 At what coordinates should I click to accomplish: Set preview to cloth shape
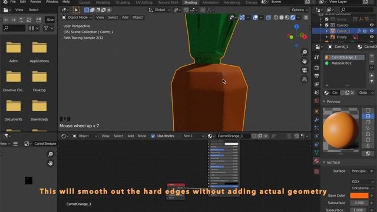click(368, 140)
